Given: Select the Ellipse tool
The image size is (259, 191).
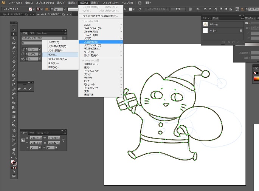Looking at the screenshot, I should (14, 62).
